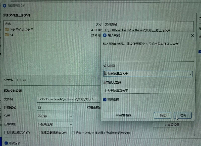Enable the 测试压缩文件 option
201x146 pixels.
point(5,132)
